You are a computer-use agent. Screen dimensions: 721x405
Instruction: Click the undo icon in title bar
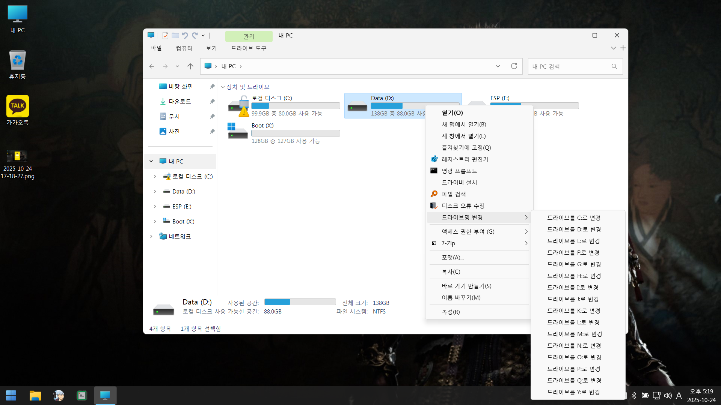(x=185, y=36)
